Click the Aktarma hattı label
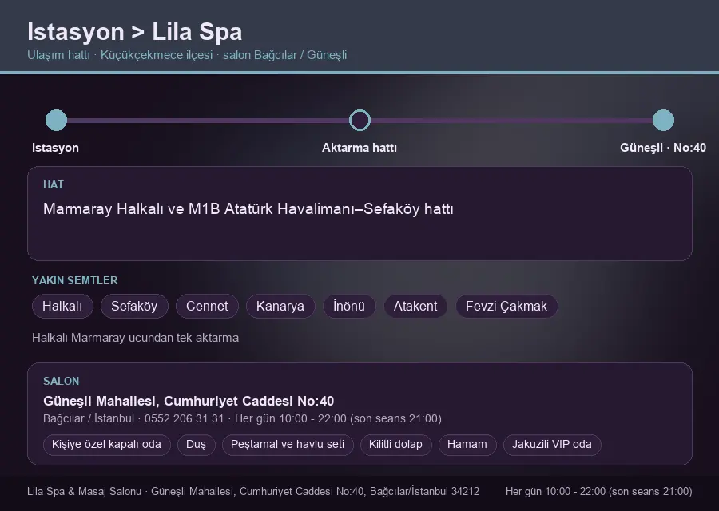719x511 pixels. (359, 148)
